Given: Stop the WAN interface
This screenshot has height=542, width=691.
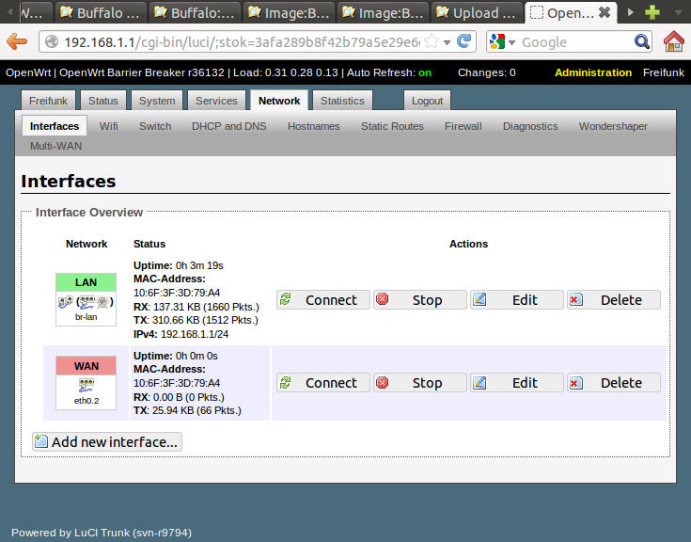Looking at the screenshot, I should click(420, 383).
